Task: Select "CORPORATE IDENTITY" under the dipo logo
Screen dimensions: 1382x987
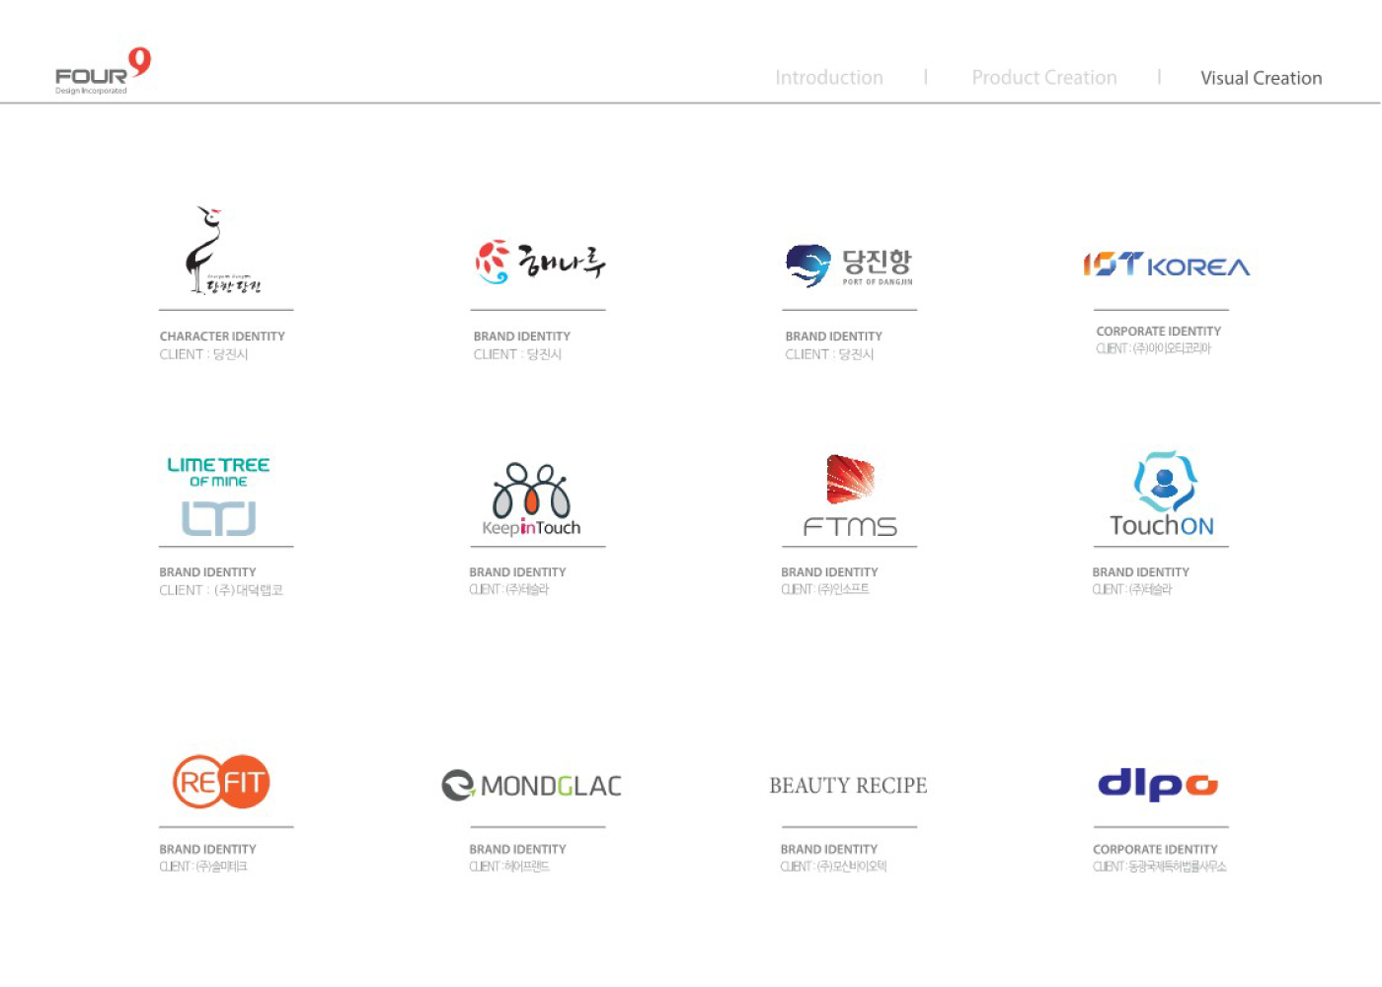Action: click(1155, 850)
